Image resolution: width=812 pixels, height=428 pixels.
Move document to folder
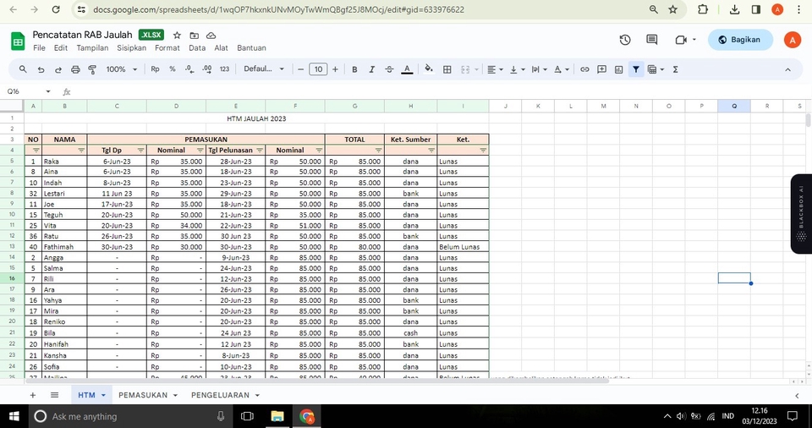click(195, 36)
